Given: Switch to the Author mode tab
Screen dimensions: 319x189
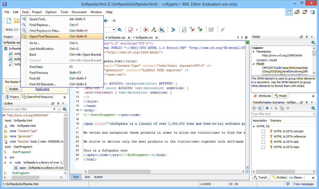Looking at the screenshot, I should pyautogui.click(x=99, y=177).
